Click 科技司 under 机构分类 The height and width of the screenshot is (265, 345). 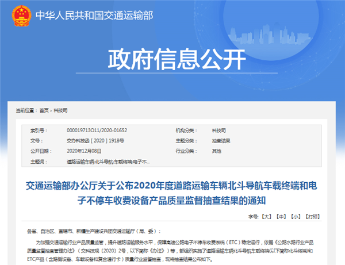coord(201,130)
